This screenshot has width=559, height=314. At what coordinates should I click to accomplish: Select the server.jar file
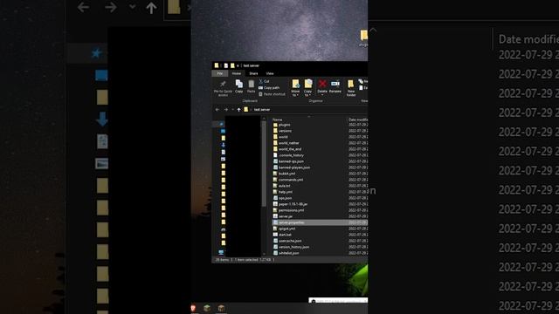pyautogui.click(x=283, y=216)
